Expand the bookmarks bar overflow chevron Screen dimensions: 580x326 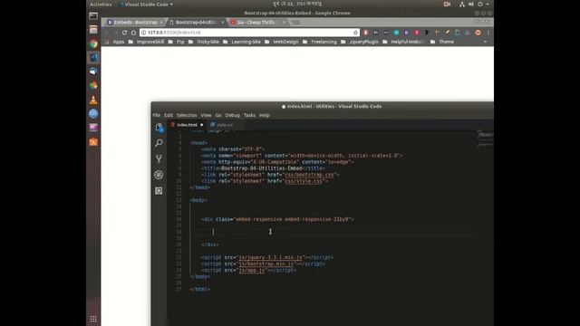point(485,42)
